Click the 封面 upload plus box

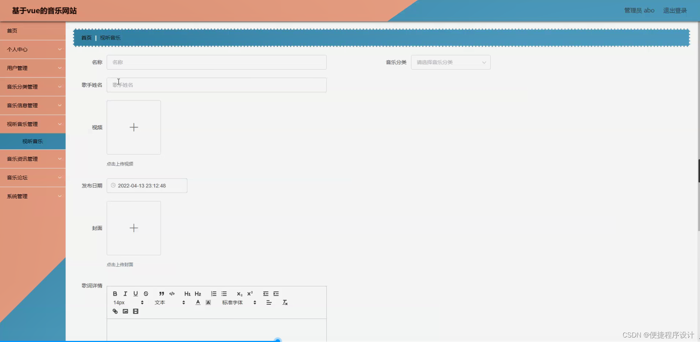pyautogui.click(x=134, y=228)
